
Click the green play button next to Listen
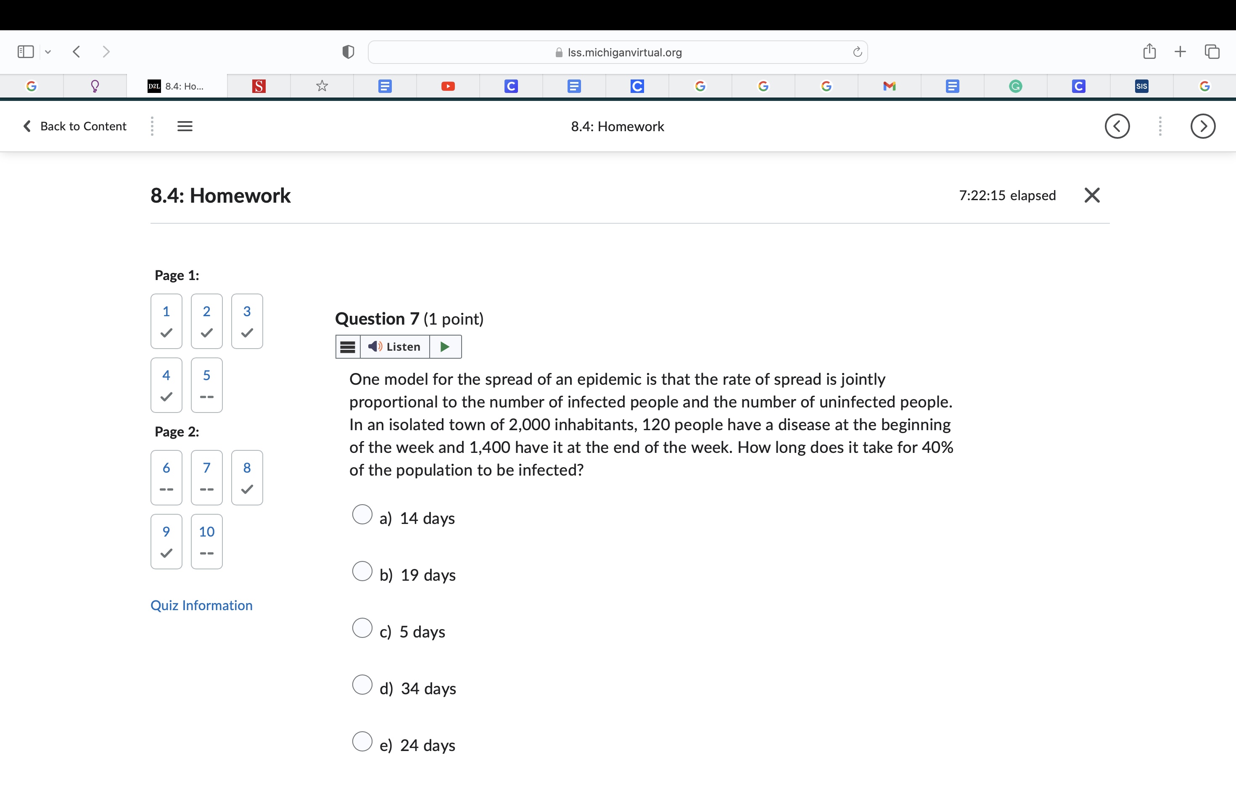(445, 346)
